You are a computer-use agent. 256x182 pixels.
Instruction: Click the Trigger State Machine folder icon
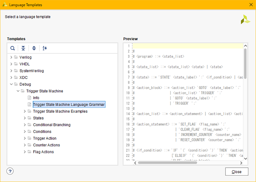[x=23, y=91]
